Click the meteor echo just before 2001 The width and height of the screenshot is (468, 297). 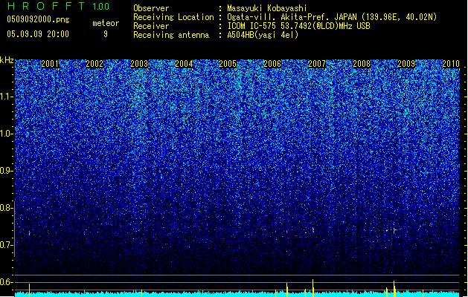29,233
